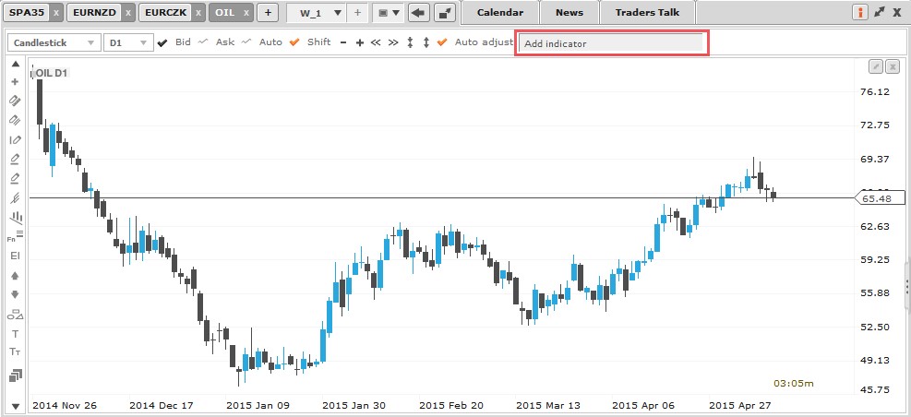Click the add new chart tab button

pyautogui.click(x=268, y=13)
